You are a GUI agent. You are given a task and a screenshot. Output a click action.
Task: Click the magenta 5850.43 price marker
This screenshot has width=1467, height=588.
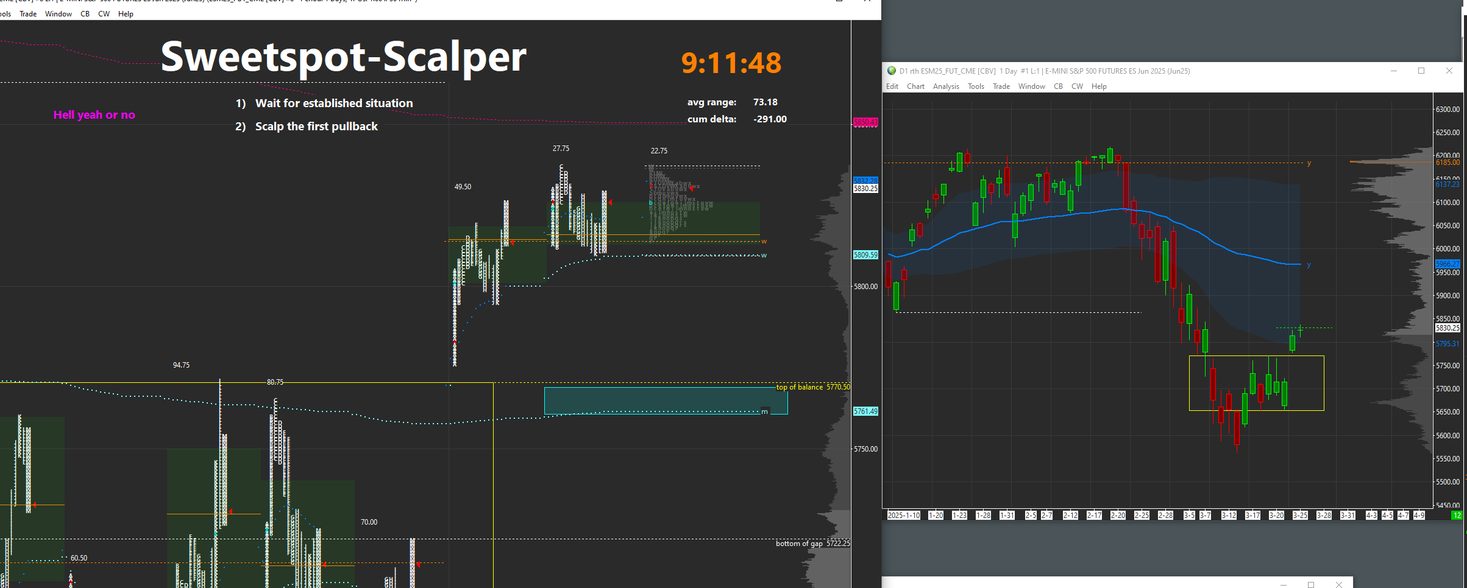[865, 122]
